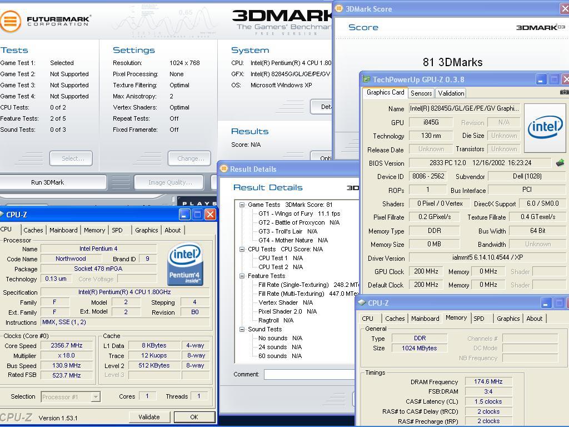Open About tab in left CPU-Z

[x=173, y=230]
